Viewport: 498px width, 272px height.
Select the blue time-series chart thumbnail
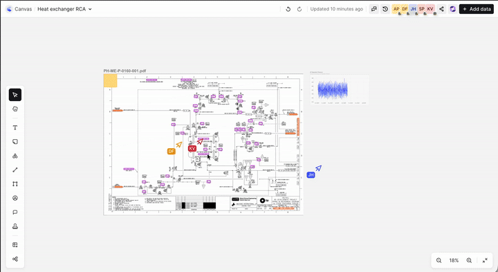tap(340, 89)
